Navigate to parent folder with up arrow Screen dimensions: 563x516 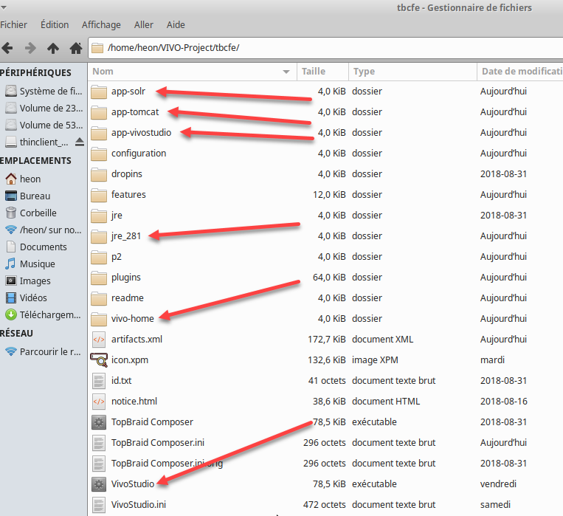pyautogui.click(x=53, y=48)
